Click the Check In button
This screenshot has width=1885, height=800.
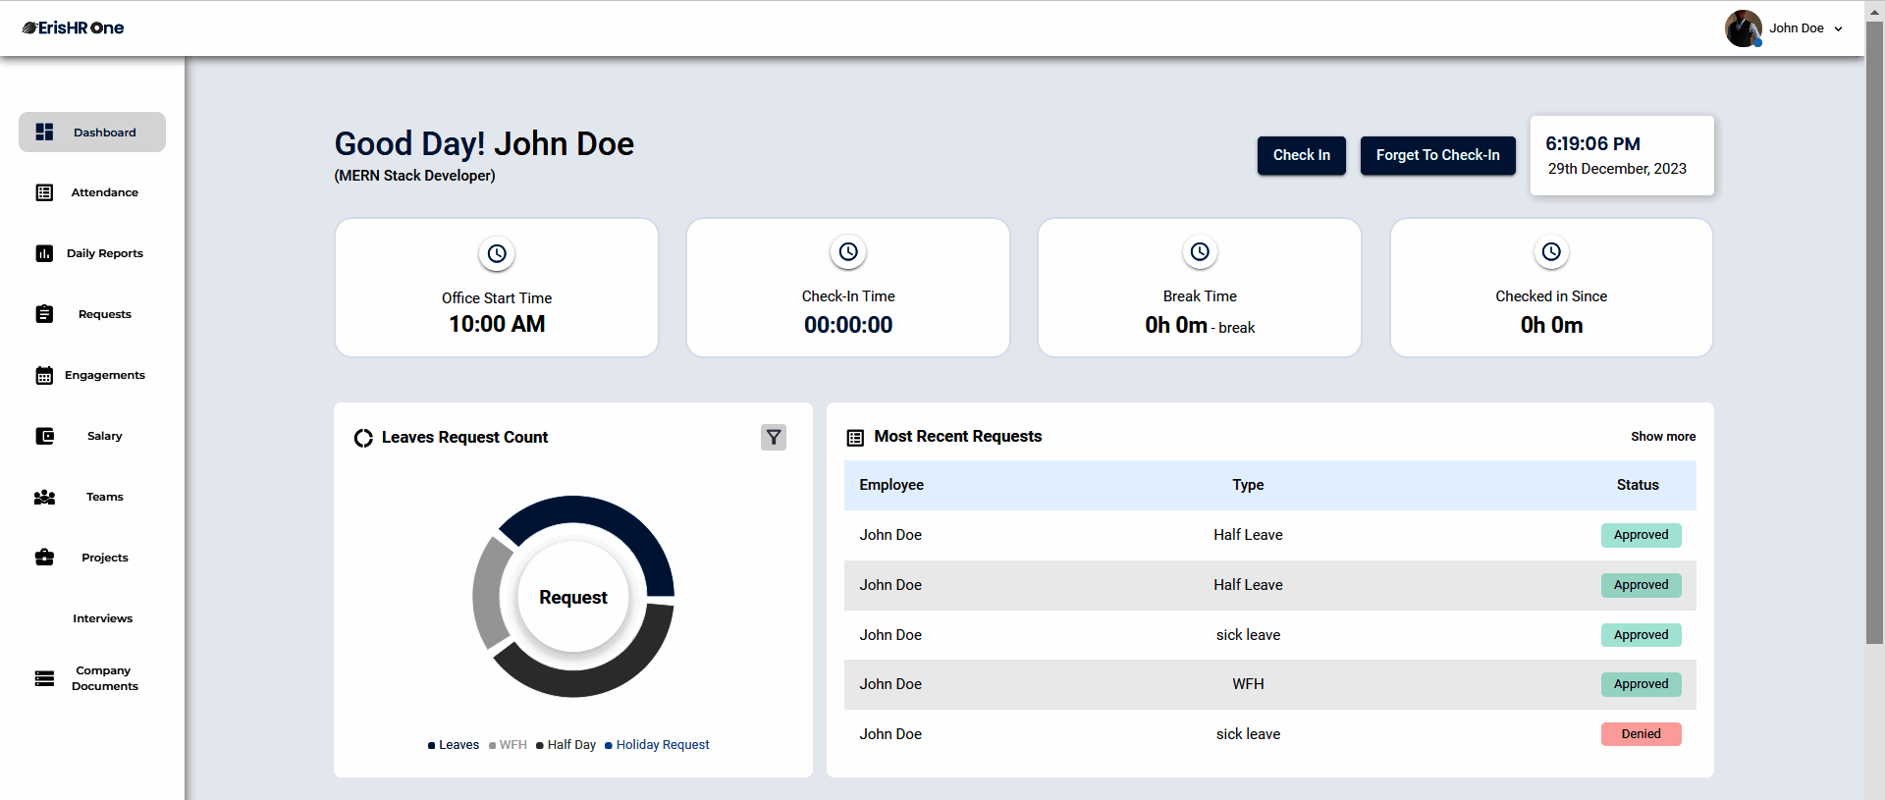click(1301, 155)
